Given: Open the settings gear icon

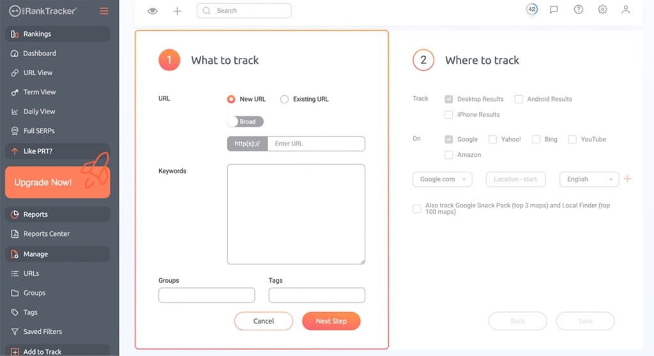Looking at the screenshot, I should 602,9.
